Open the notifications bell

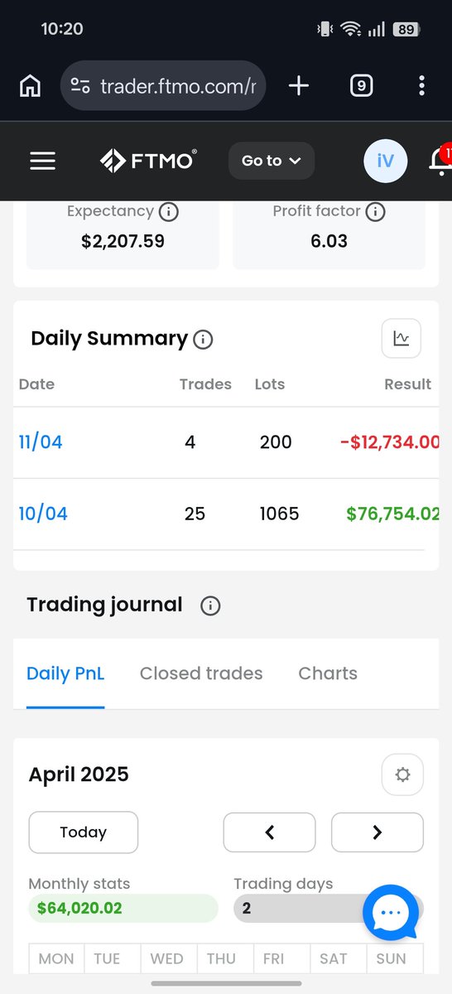pyautogui.click(x=440, y=160)
